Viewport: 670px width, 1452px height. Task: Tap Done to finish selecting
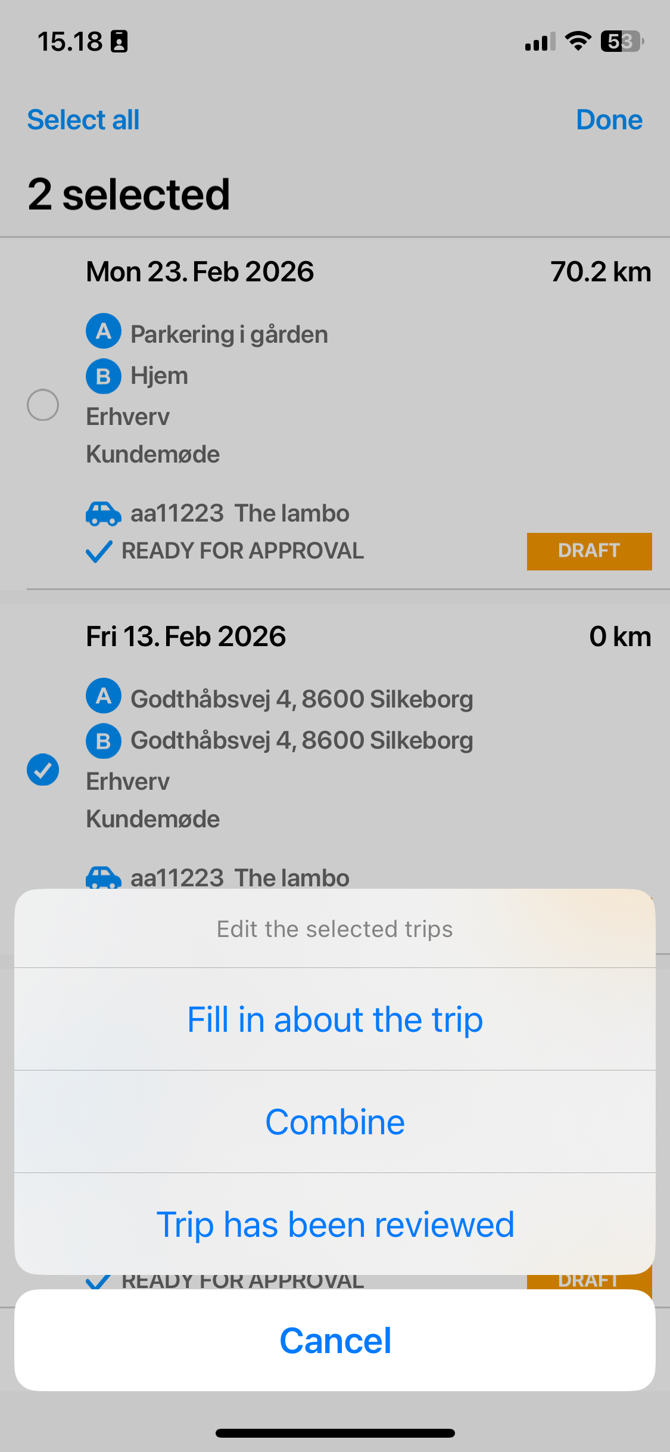click(x=609, y=120)
